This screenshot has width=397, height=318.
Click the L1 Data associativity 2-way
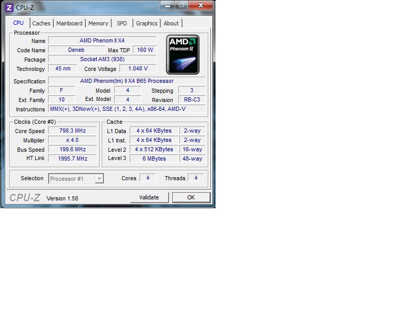(192, 131)
